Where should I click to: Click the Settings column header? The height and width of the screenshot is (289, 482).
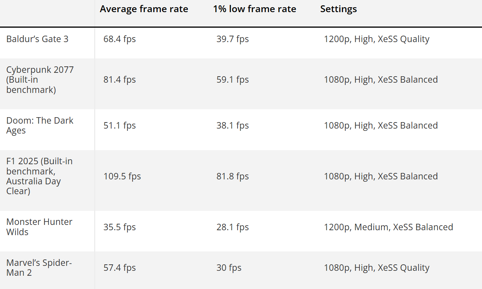click(x=339, y=9)
